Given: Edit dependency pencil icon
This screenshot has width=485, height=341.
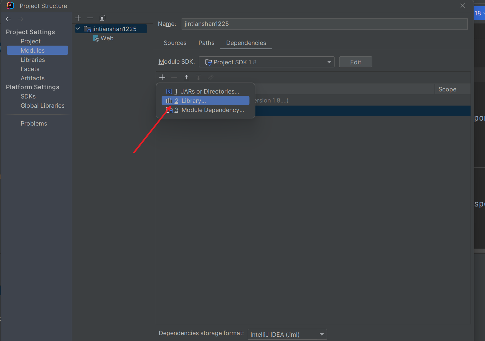Looking at the screenshot, I should coord(210,77).
